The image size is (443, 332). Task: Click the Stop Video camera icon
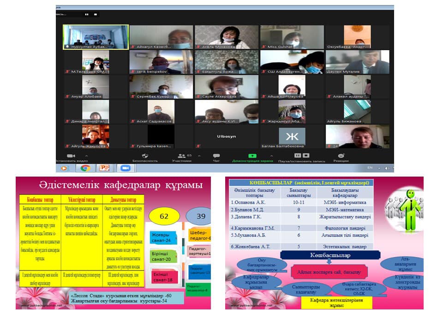coord(71,156)
